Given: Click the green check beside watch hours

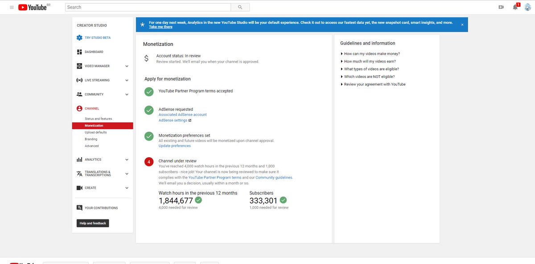Looking at the screenshot, I should tap(198, 200).
